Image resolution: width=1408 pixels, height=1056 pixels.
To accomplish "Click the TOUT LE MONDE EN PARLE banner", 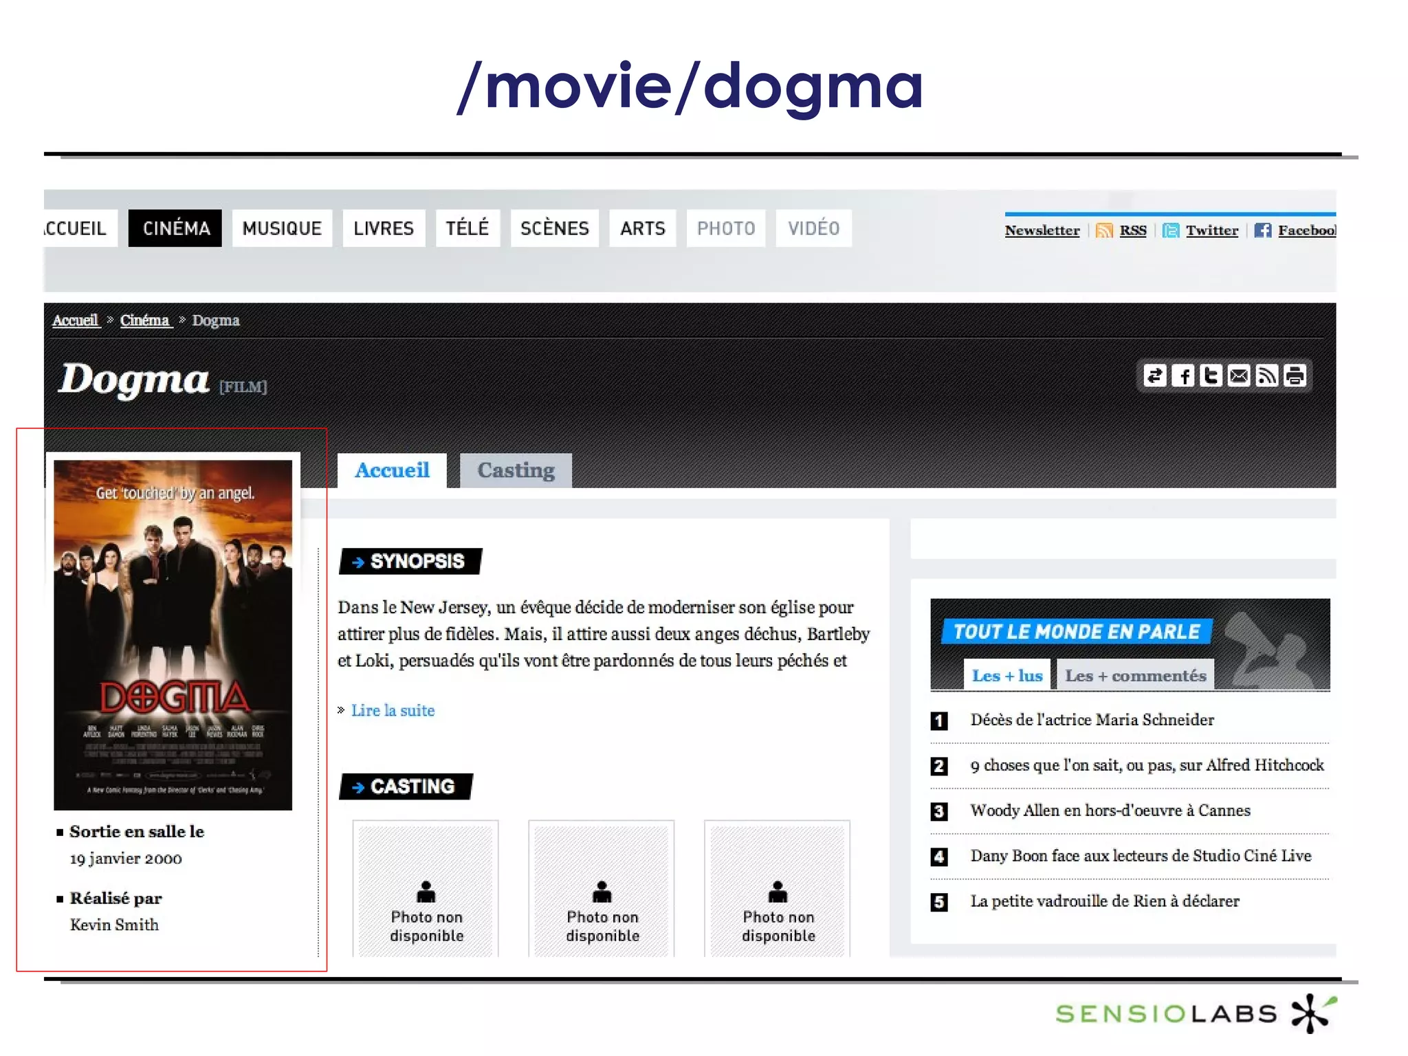I will coord(1076,631).
